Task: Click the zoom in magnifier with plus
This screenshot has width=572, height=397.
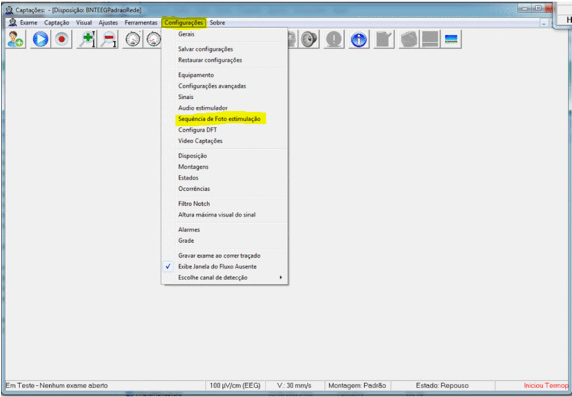Action: [87, 39]
